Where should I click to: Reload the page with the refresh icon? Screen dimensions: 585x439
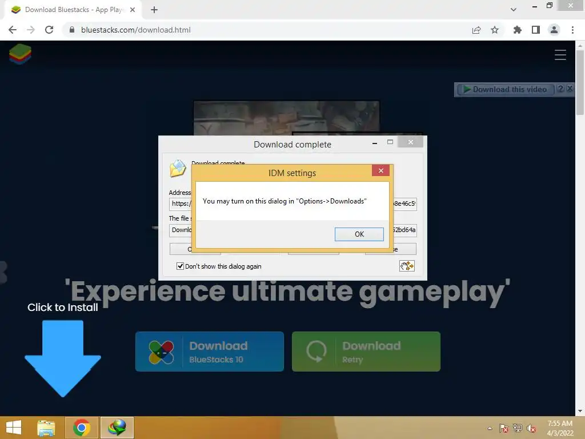click(49, 30)
